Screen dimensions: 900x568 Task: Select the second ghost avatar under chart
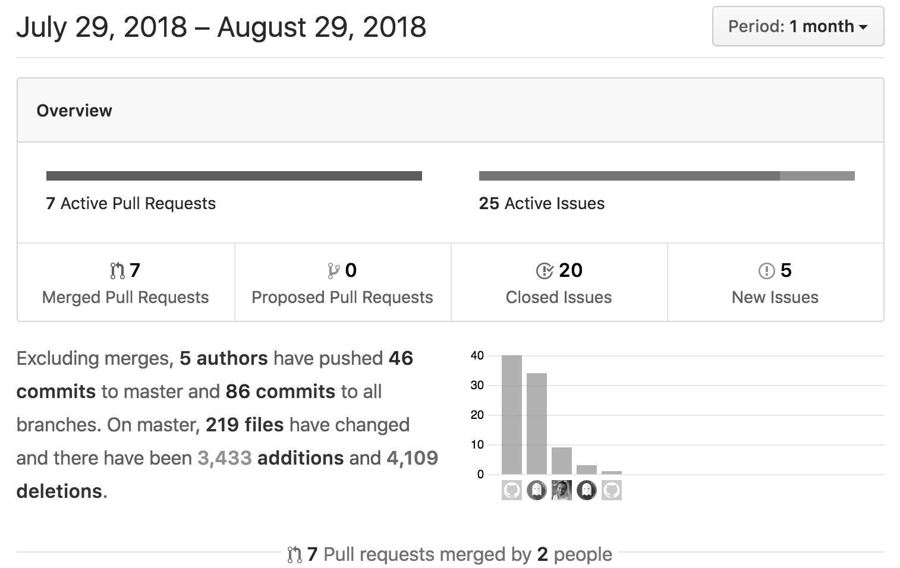point(537,490)
